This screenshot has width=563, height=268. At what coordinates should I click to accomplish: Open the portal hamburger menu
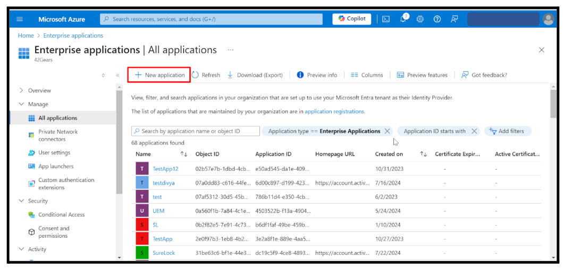click(x=20, y=19)
